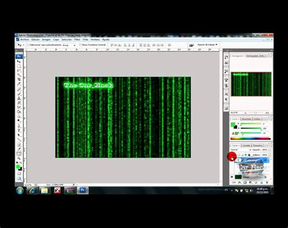The image size is (288, 228).
Task: Enable Show Transform Controls checkbox
Action: [x=80, y=45]
